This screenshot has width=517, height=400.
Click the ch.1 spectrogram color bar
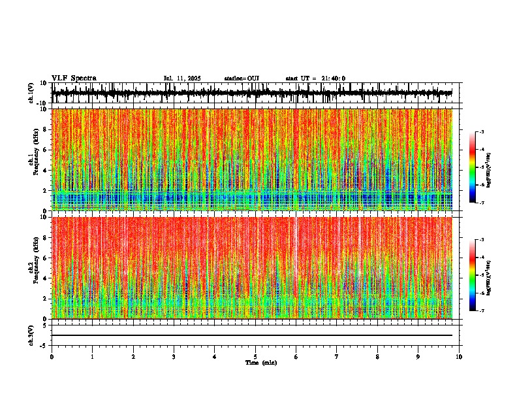pos(472,167)
